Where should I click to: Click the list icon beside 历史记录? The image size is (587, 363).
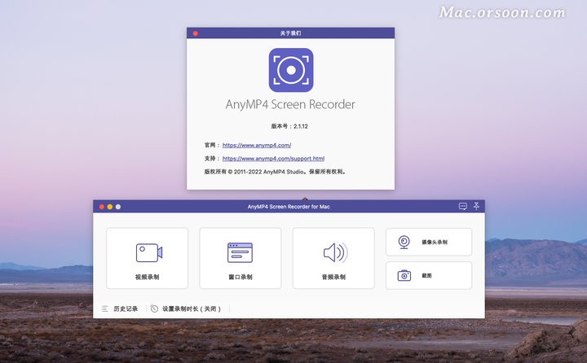click(x=105, y=308)
